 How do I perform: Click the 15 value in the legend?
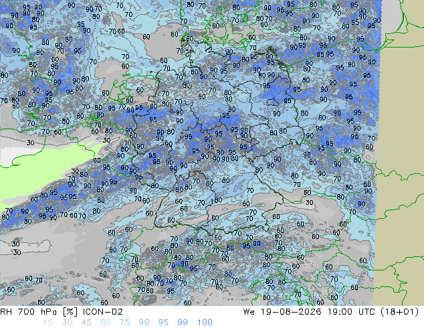(x=47, y=323)
